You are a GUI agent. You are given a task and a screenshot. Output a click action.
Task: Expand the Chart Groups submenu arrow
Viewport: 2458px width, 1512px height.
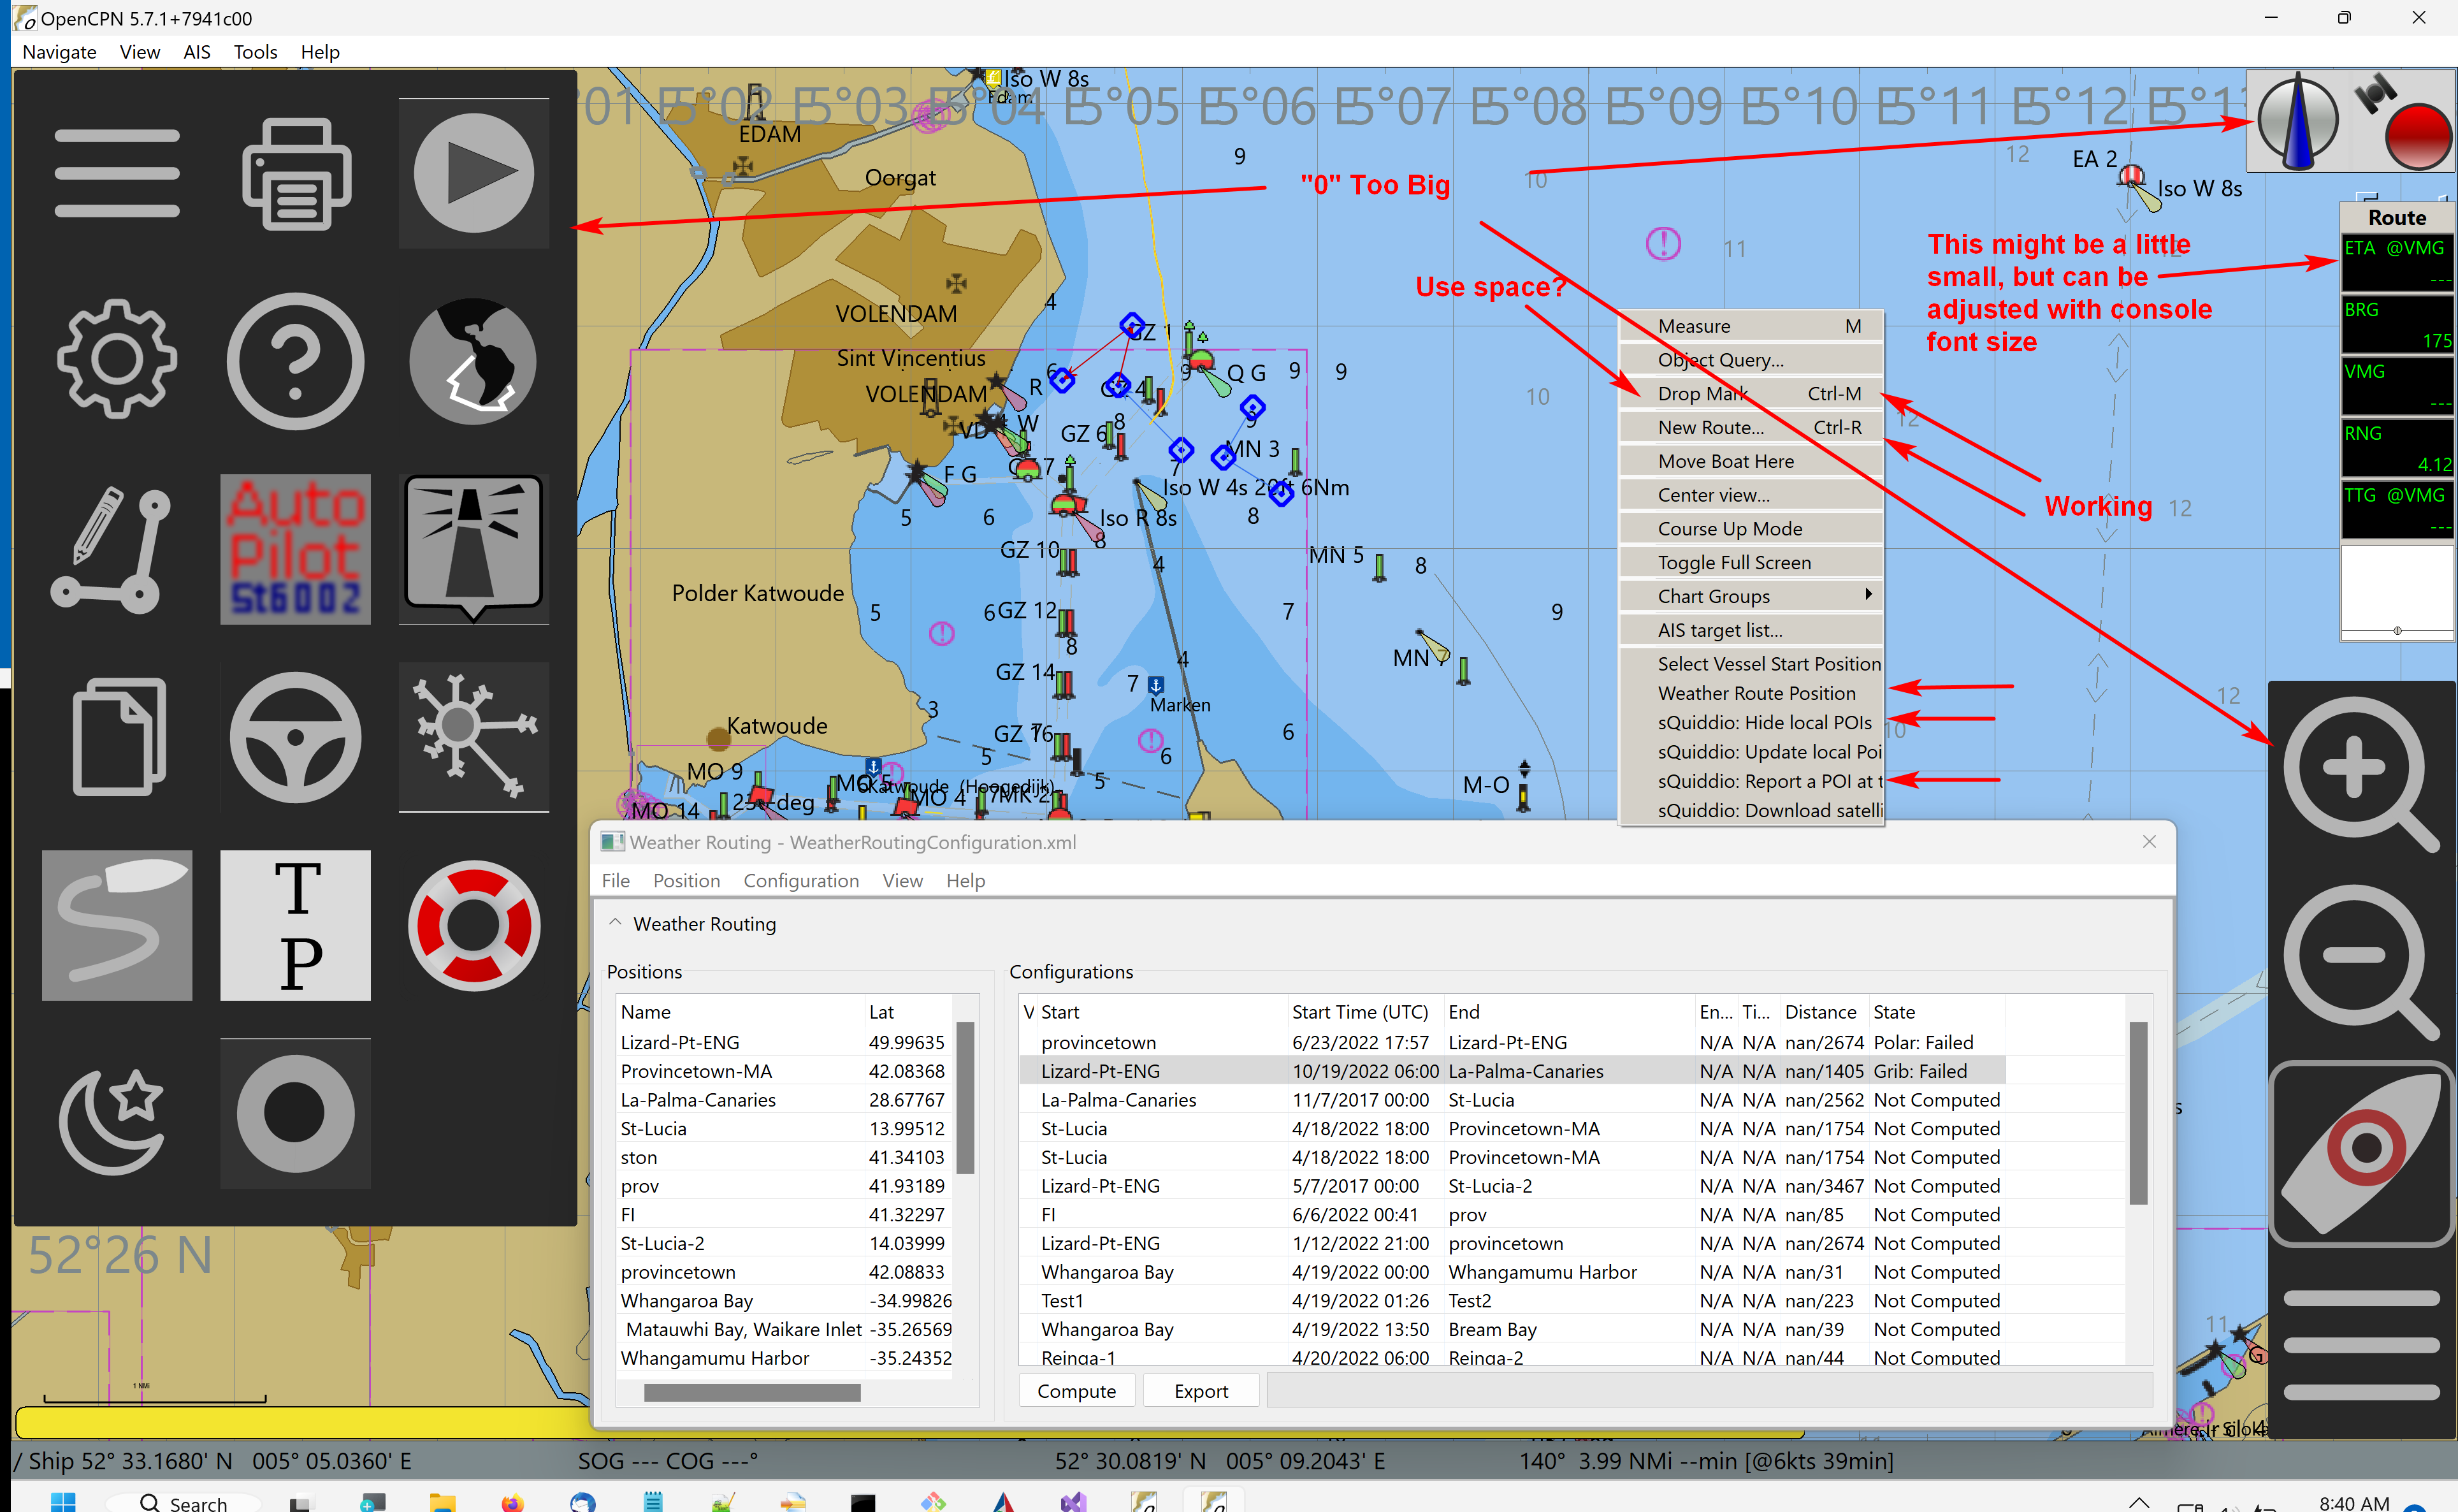pos(1869,595)
